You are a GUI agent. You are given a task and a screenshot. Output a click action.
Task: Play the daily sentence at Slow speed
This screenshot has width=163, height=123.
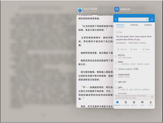click(134, 49)
